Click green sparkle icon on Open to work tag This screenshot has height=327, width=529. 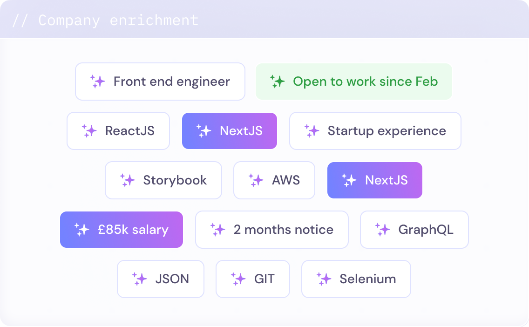pyautogui.click(x=278, y=82)
